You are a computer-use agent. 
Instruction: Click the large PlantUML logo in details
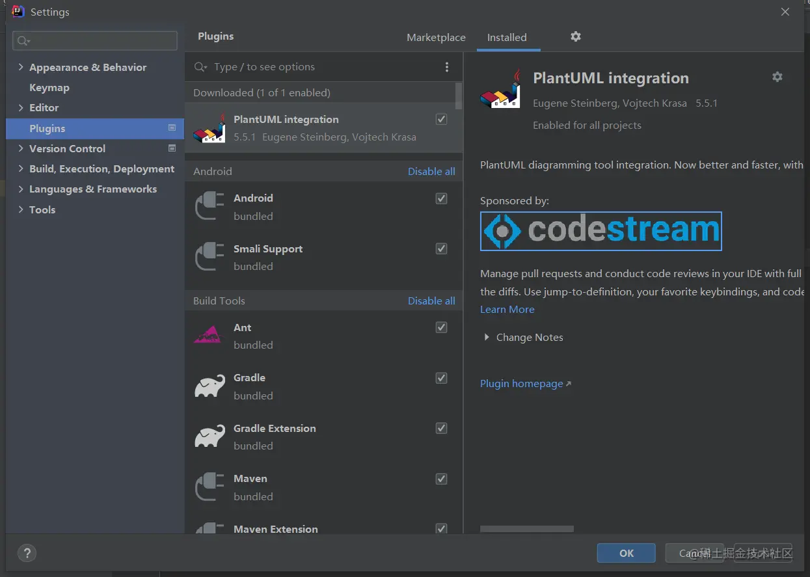click(x=501, y=88)
